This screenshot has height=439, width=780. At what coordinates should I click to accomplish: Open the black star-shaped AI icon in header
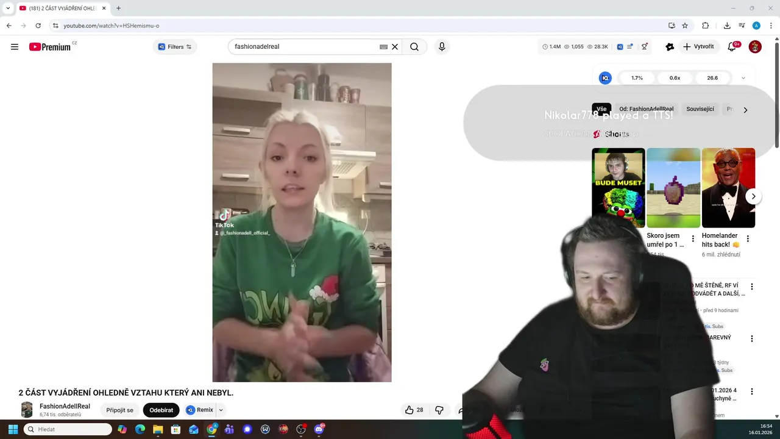670,47
